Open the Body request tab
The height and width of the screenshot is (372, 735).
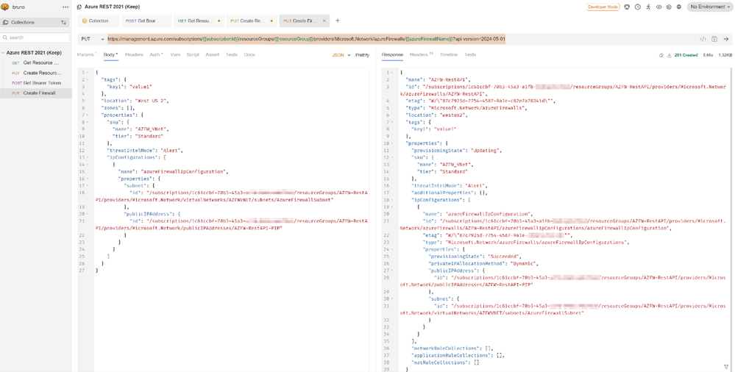click(110, 55)
